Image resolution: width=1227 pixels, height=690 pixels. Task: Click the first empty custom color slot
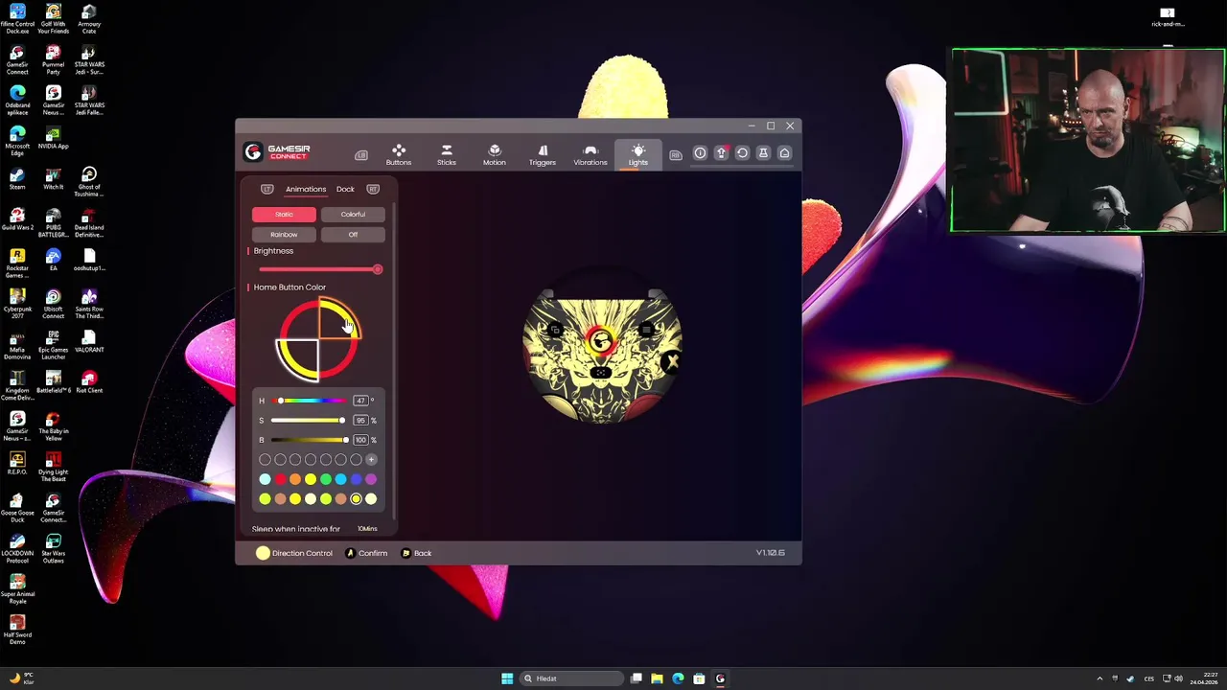click(x=265, y=460)
